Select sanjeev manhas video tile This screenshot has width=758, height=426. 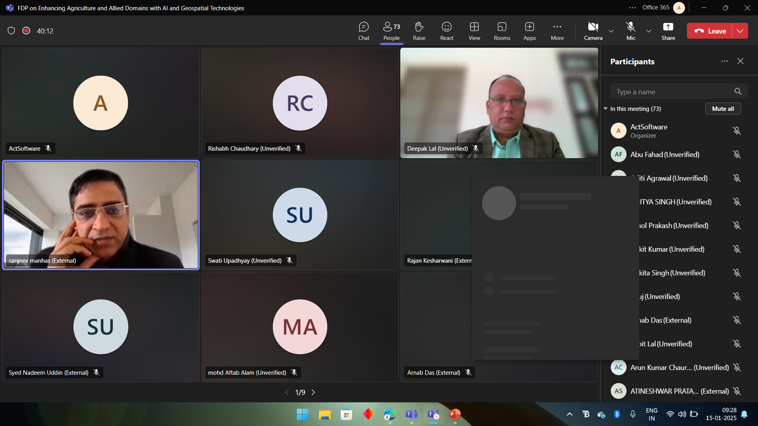[x=101, y=215]
